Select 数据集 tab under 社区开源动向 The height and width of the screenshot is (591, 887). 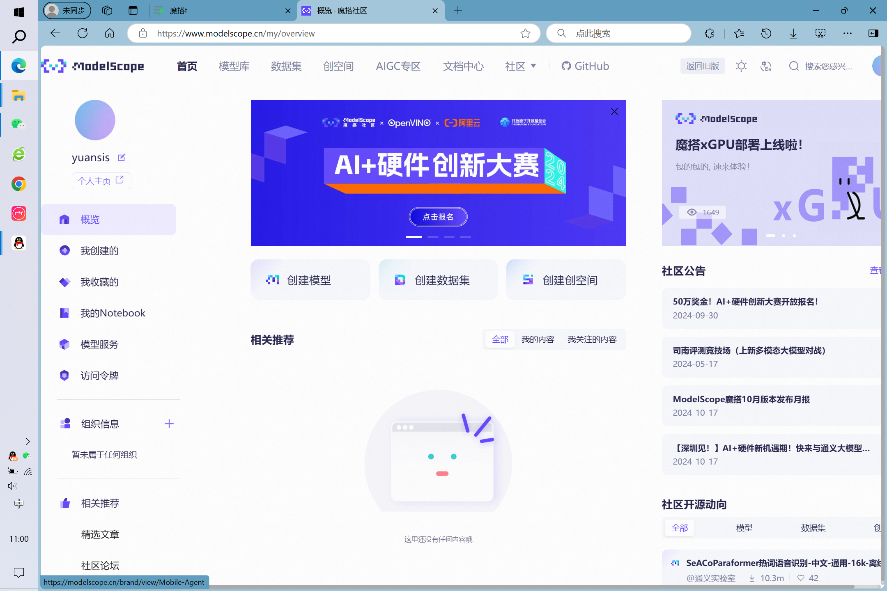(x=813, y=528)
